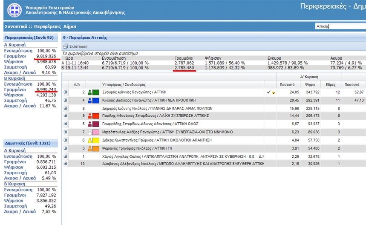366x225 pixels.
Task: Expand the Δημαράς Ιωάννης Νικόλαος row
Action: tap(66, 108)
